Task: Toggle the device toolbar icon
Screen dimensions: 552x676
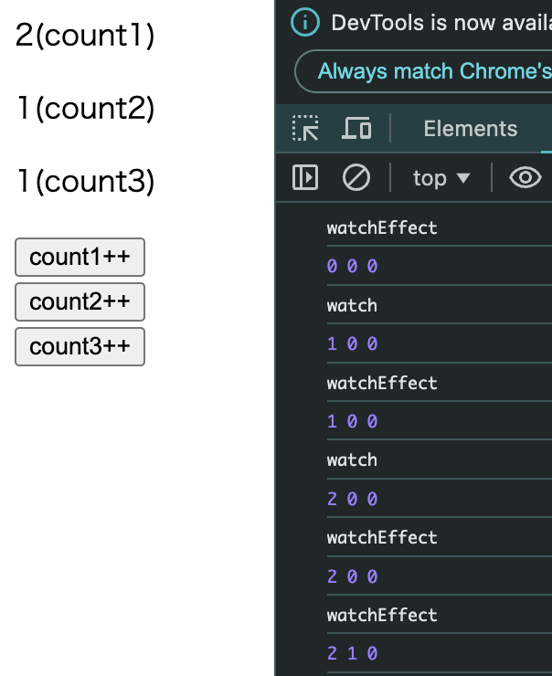Action: (x=356, y=128)
